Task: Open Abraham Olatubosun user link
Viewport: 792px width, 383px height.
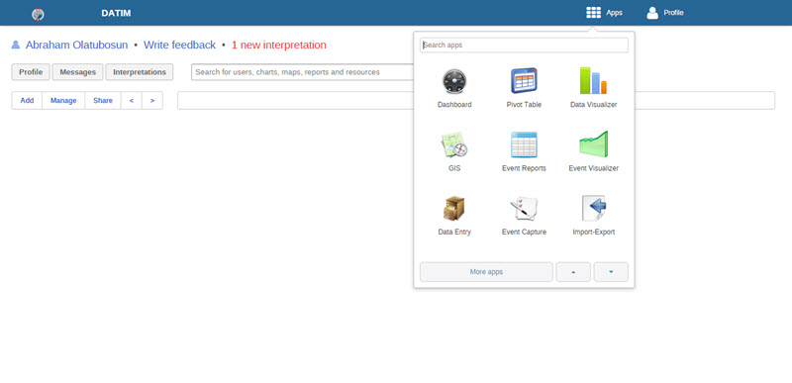Action: (77, 45)
